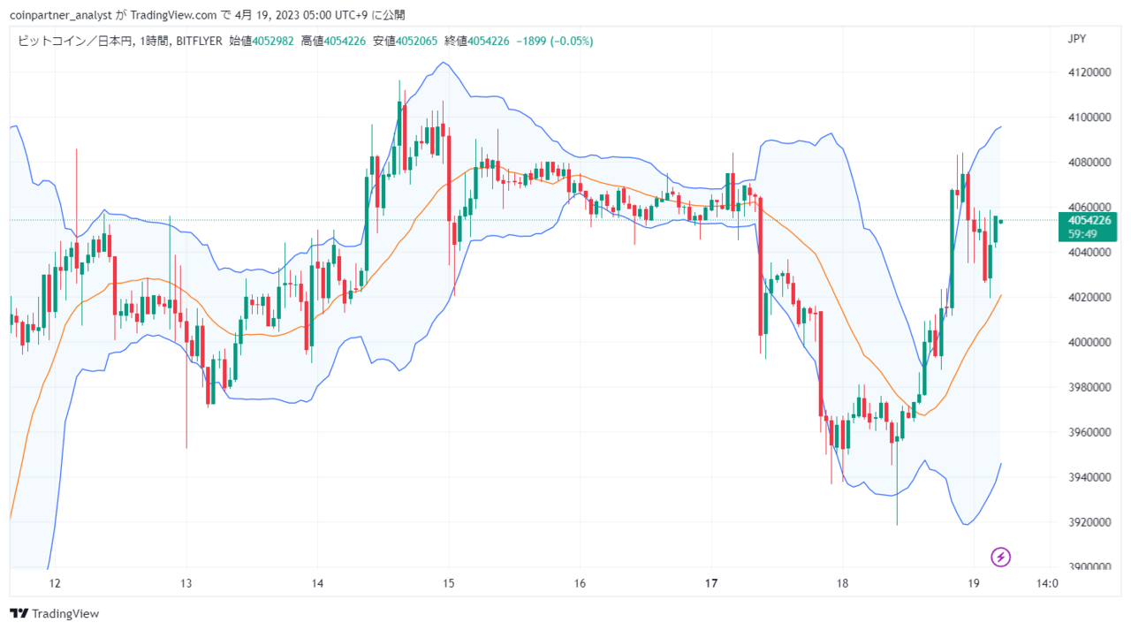1131x630 pixels.
Task: Click the 1時間 interval text
Action: (x=154, y=41)
